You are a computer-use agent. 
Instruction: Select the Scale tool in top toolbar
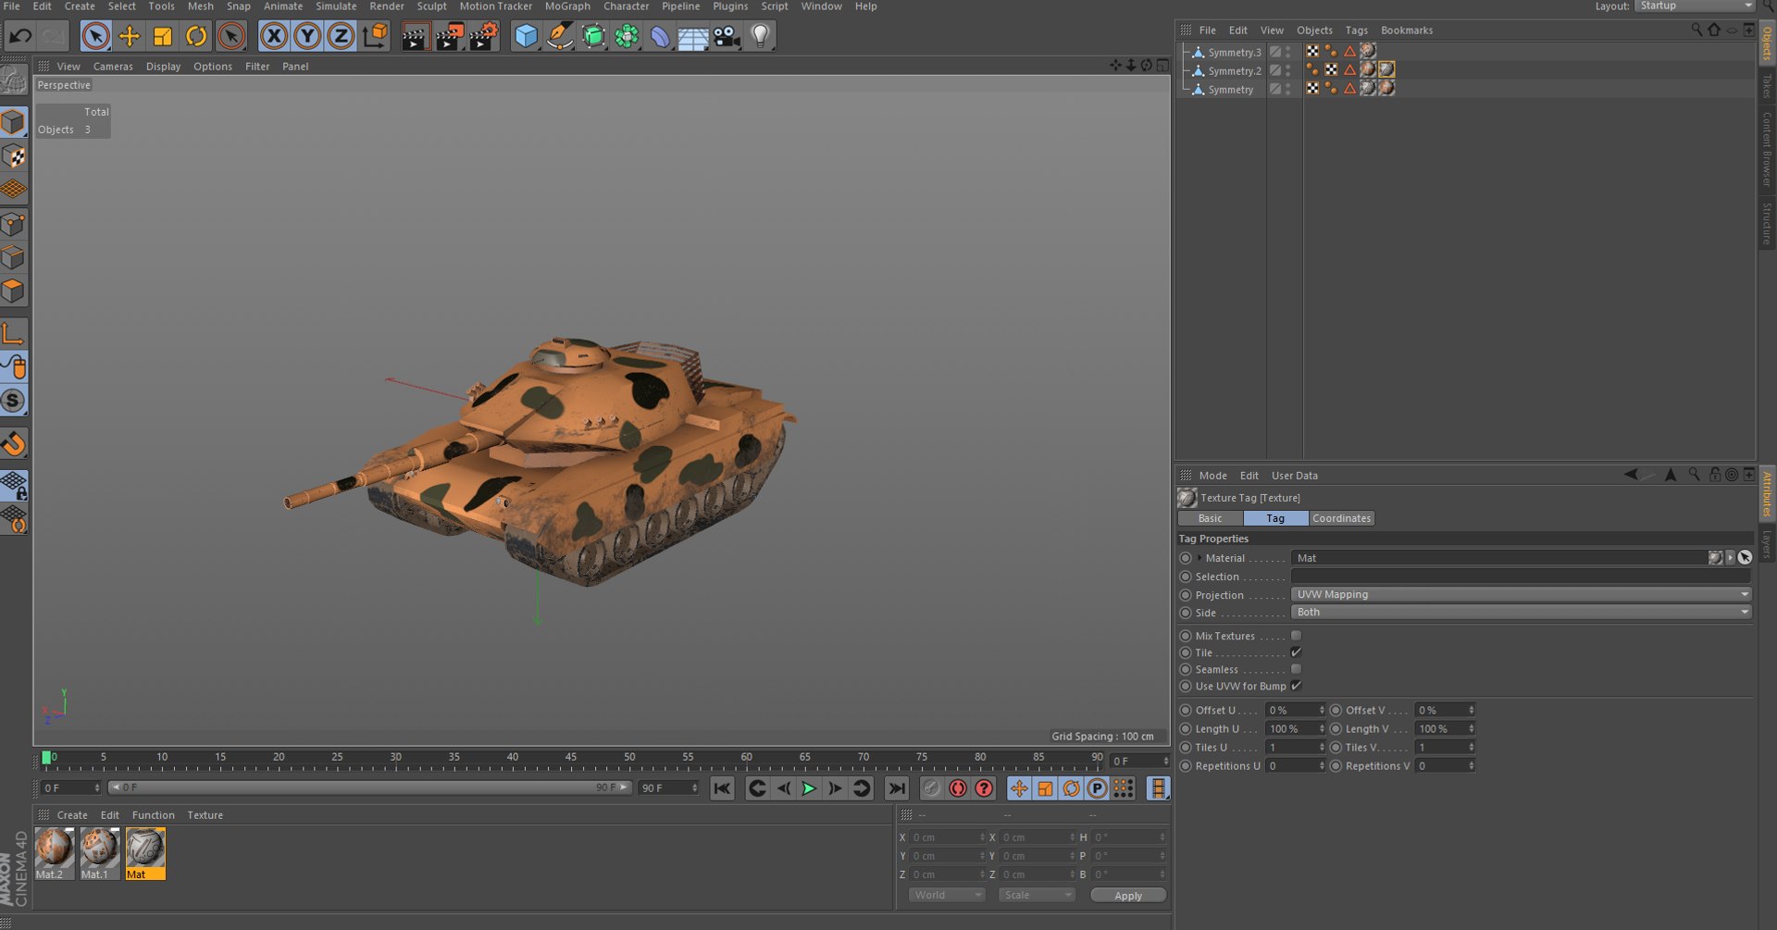point(163,36)
